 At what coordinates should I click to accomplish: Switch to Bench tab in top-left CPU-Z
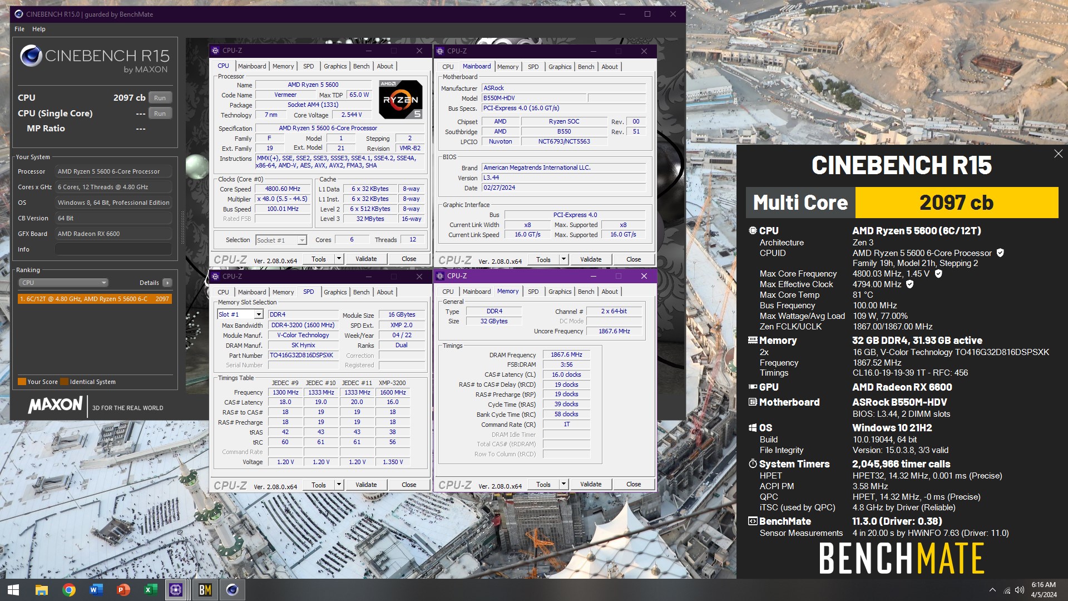point(362,66)
